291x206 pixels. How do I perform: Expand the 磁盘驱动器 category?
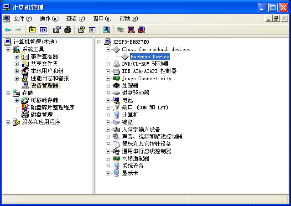pyautogui.click(x=108, y=93)
